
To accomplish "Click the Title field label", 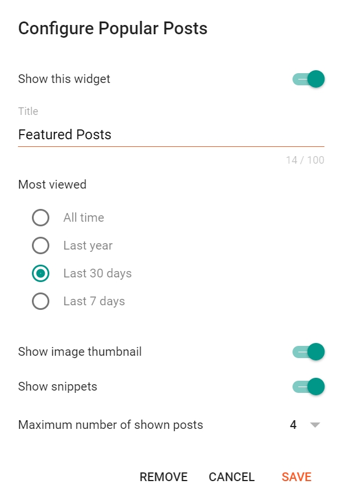I will (x=28, y=111).
